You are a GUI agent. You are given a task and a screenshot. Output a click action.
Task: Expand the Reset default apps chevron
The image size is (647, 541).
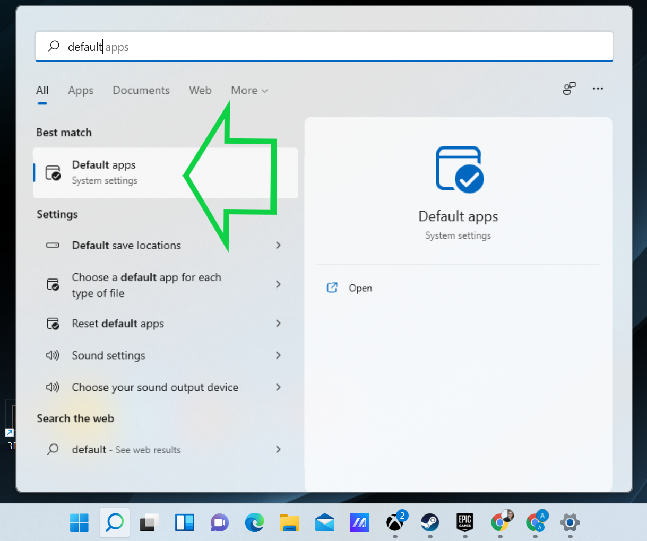pos(278,324)
